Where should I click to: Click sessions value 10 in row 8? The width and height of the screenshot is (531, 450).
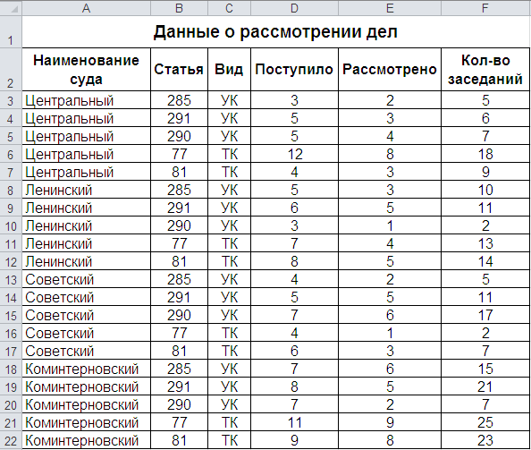485,190
